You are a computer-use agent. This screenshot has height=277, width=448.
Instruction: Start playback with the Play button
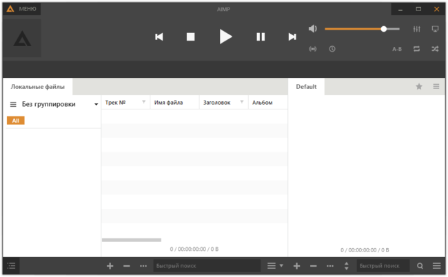[225, 37]
